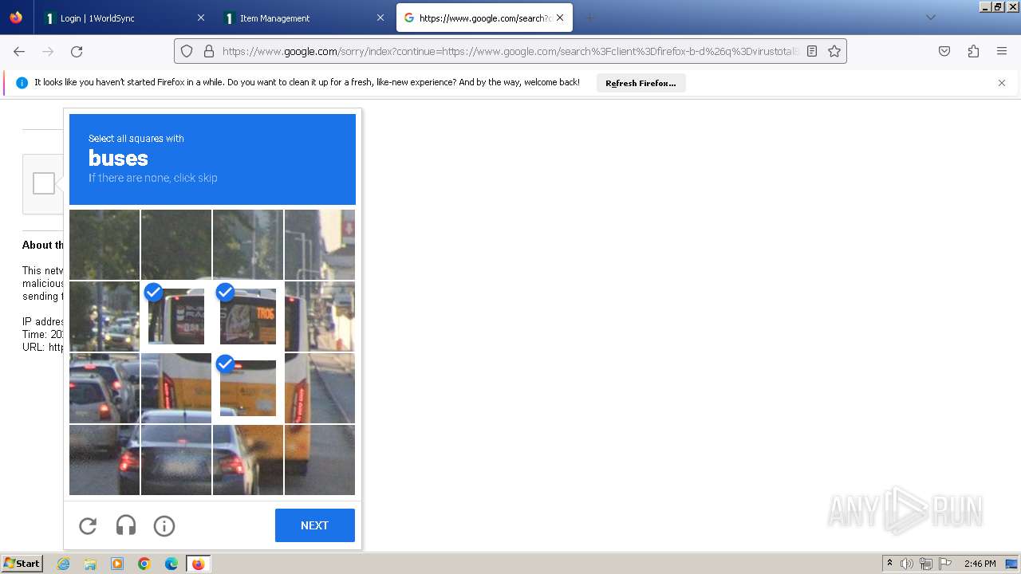Deselect the checked yellow bus rear tile
This screenshot has width=1021, height=574.
(248, 388)
